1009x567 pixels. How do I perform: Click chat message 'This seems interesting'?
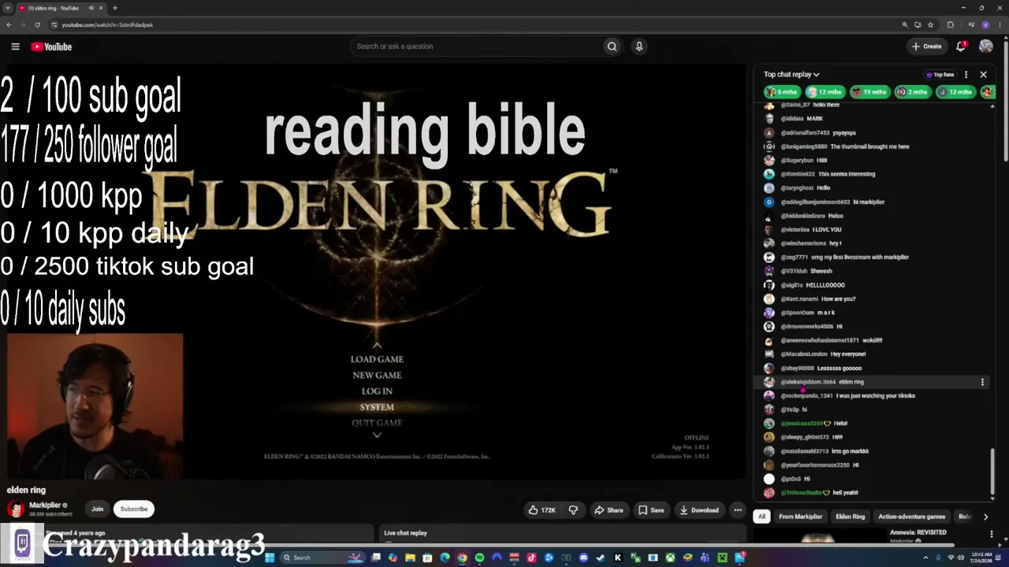(x=847, y=174)
